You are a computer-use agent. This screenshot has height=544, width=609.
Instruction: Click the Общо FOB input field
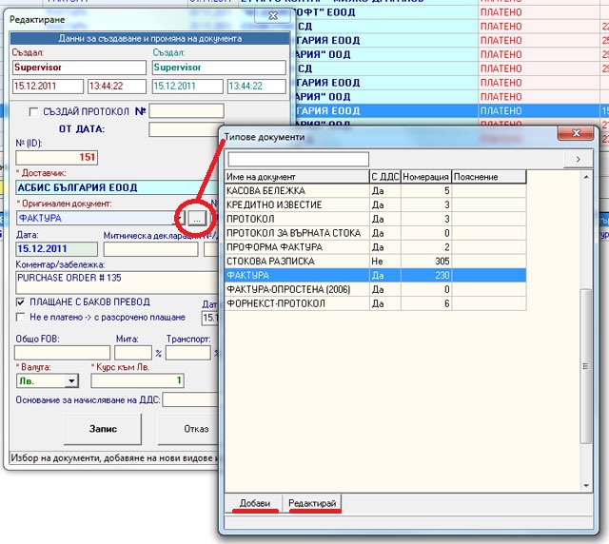(62, 353)
